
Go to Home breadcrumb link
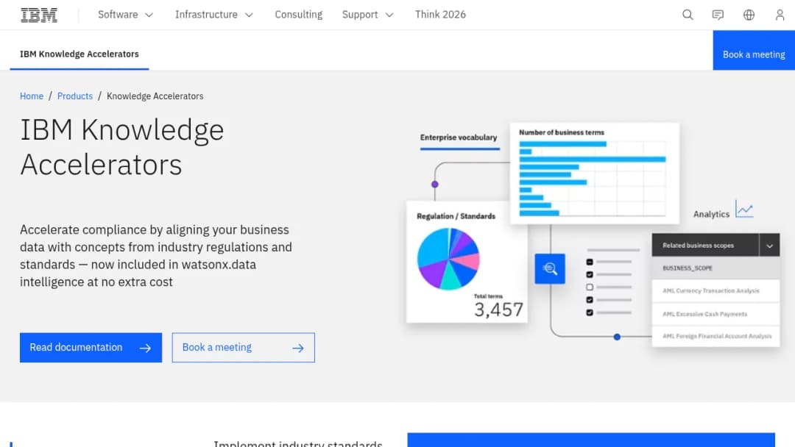32,96
